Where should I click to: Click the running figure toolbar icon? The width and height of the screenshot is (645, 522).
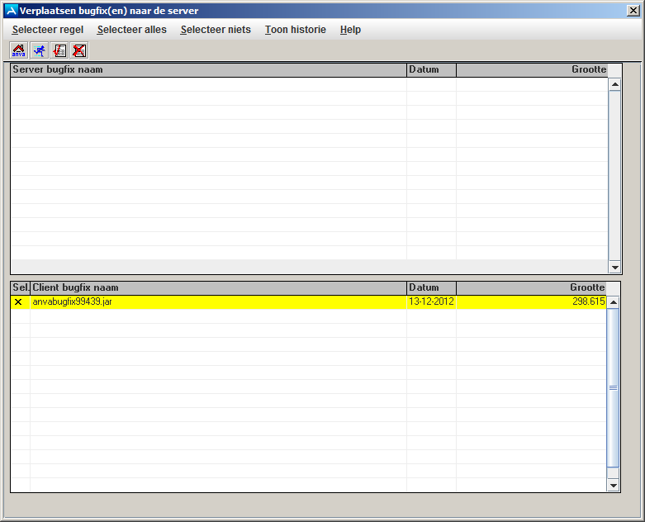[39, 50]
